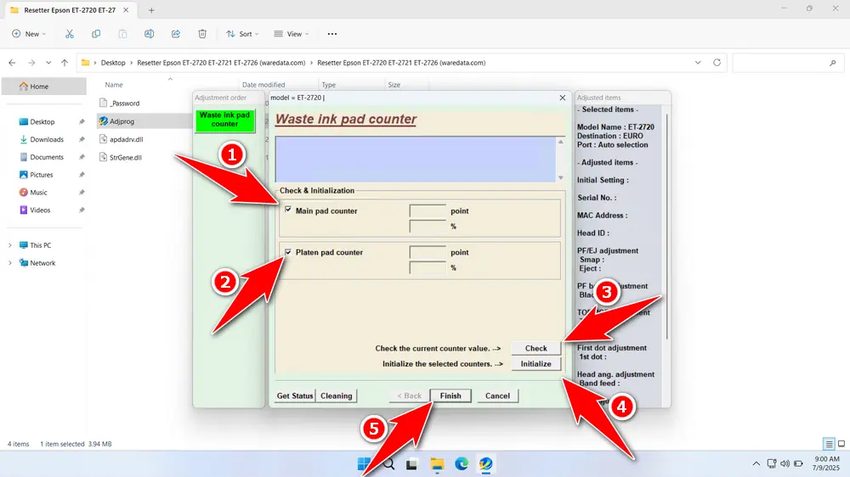Go up one folder level
Image resolution: width=850 pixels, height=477 pixels.
pos(65,63)
